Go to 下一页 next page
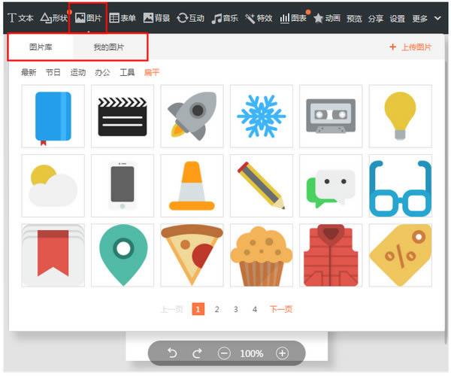 (x=281, y=309)
